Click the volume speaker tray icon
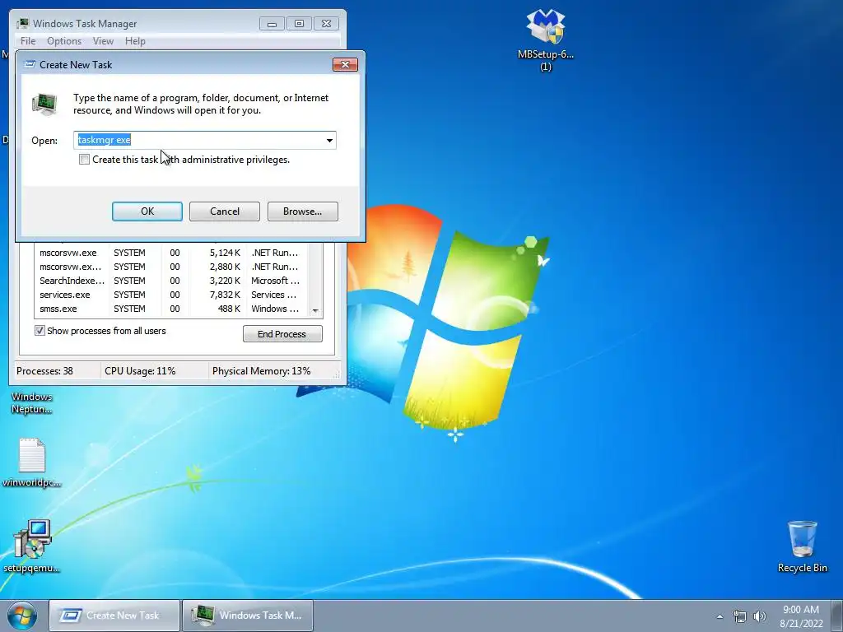Viewport: 843px width, 632px height. point(760,616)
